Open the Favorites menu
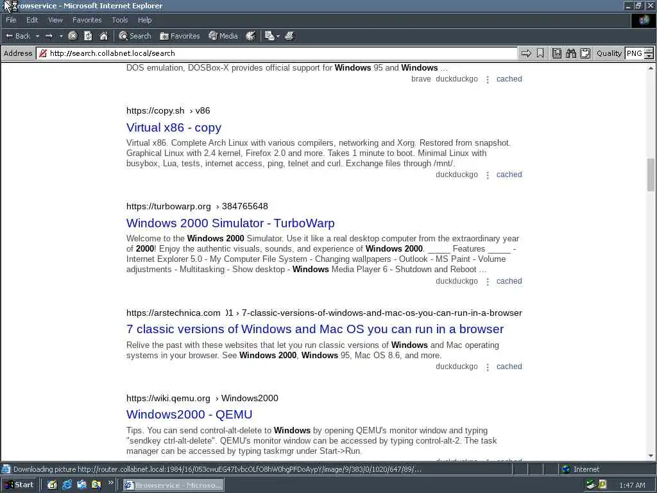This screenshot has height=493, width=657. [87, 20]
